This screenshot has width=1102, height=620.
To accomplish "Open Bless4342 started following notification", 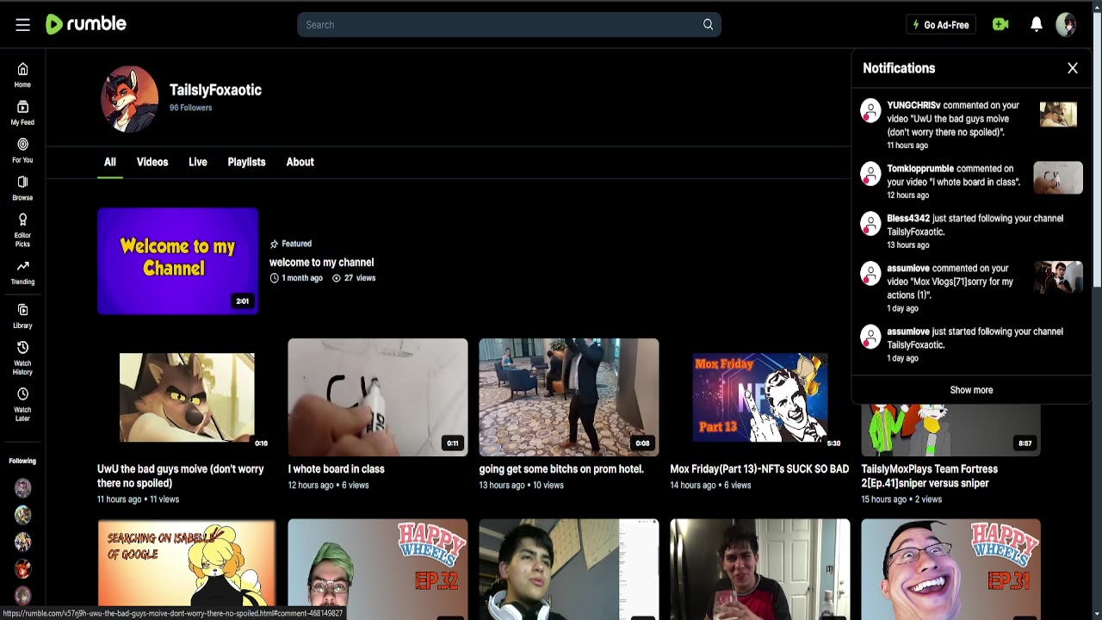I will [975, 225].
